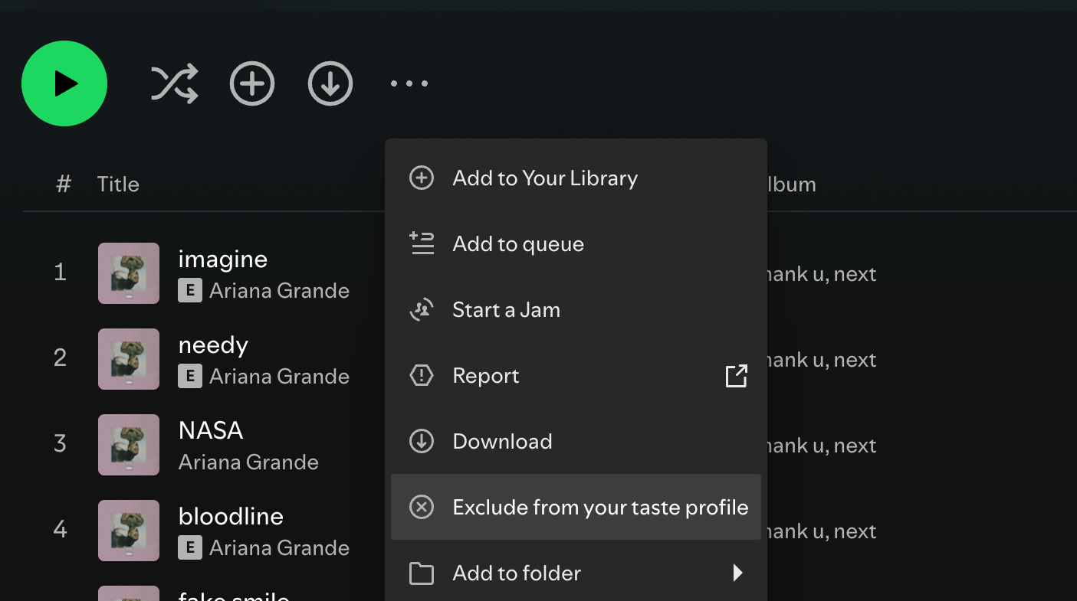This screenshot has width=1077, height=601.
Task: Click track number 4 in the list
Action: (x=60, y=530)
